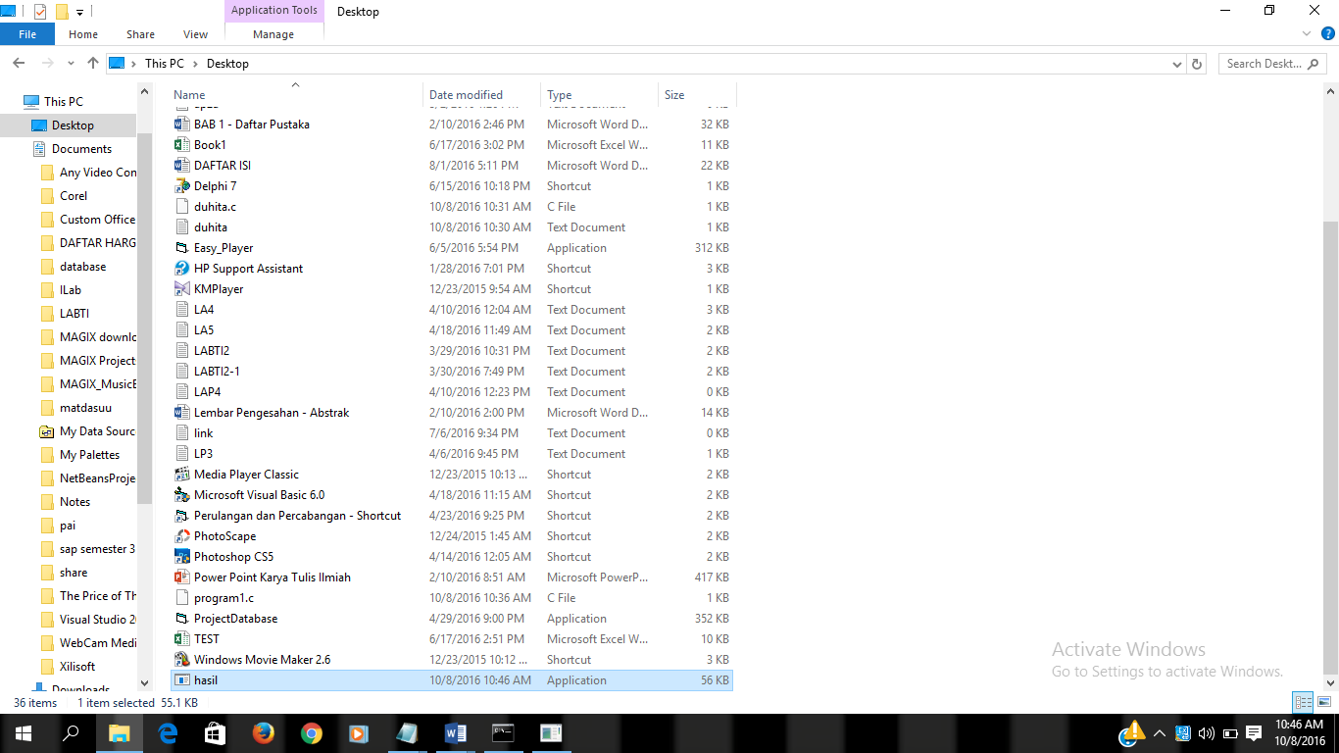Switch to the View ribbon tab

pyautogui.click(x=196, y=34)
